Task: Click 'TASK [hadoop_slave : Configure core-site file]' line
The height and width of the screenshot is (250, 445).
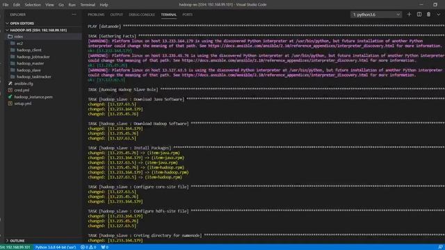Action: click(138, 187)
